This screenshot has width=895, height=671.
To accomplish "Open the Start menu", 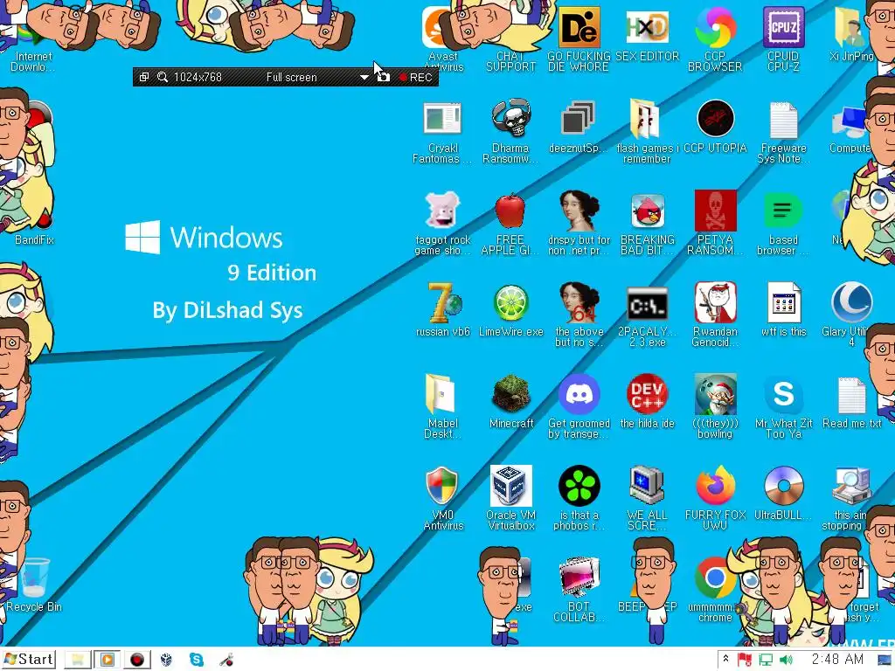I will [29, 660].
